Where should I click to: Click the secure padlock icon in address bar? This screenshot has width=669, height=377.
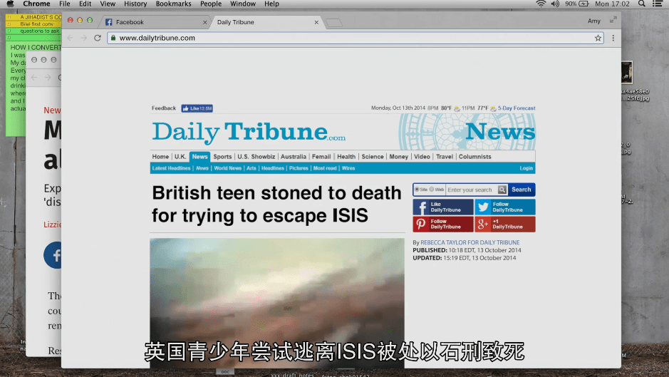tap(113, 38)
